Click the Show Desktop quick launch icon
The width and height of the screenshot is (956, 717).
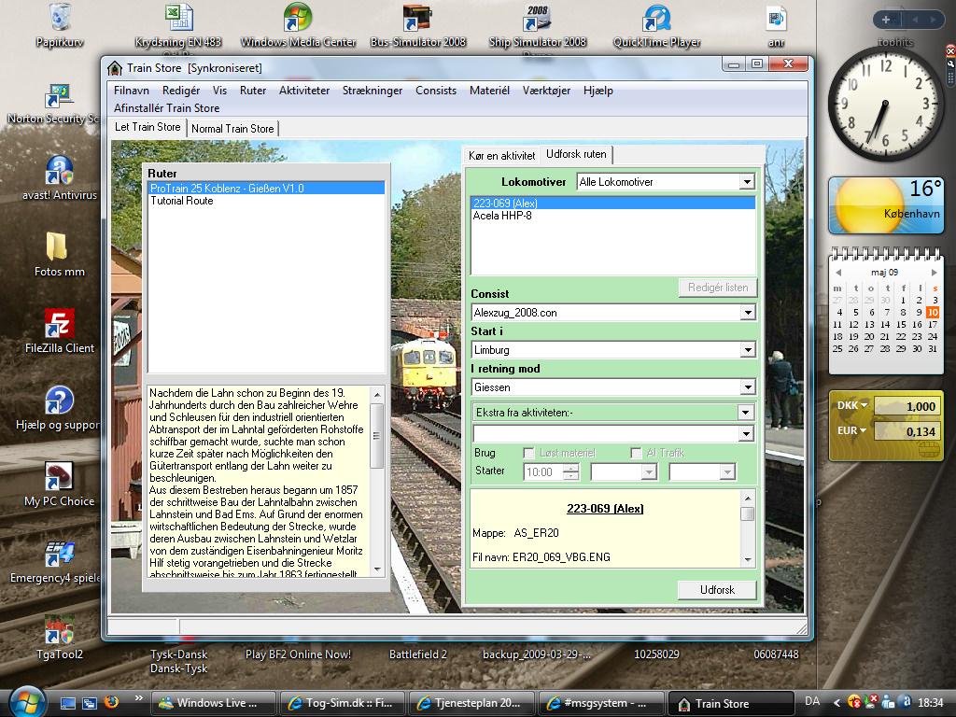[67, 703]
